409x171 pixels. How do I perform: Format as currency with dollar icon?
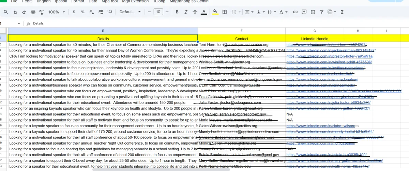point(74,12)
